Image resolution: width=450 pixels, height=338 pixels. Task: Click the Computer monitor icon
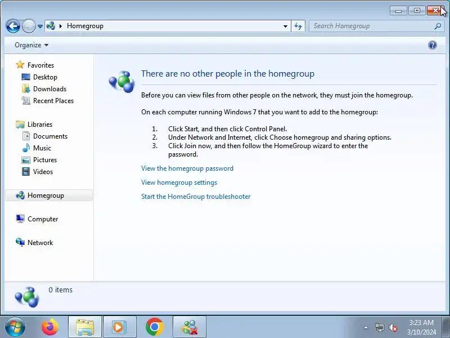(x=20, y=219)
